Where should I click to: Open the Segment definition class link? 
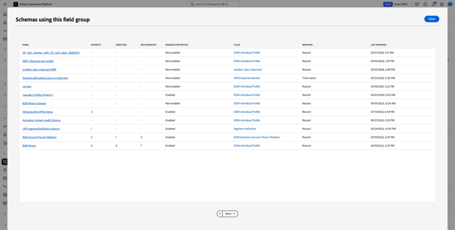[x=245, y=128]
